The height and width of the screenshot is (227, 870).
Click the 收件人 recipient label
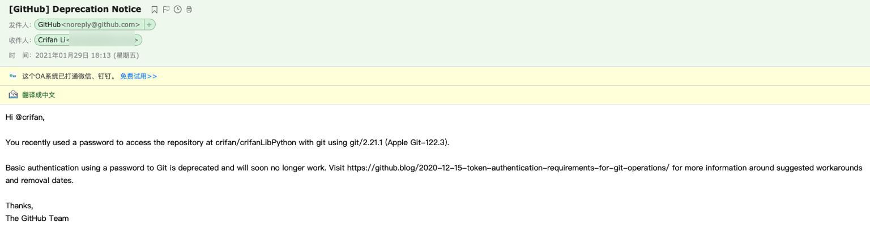coord(20,40)
